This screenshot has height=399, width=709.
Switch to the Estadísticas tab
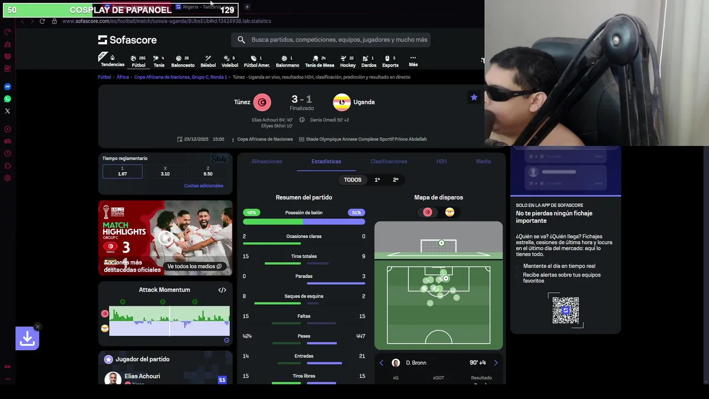click(326, 161)
